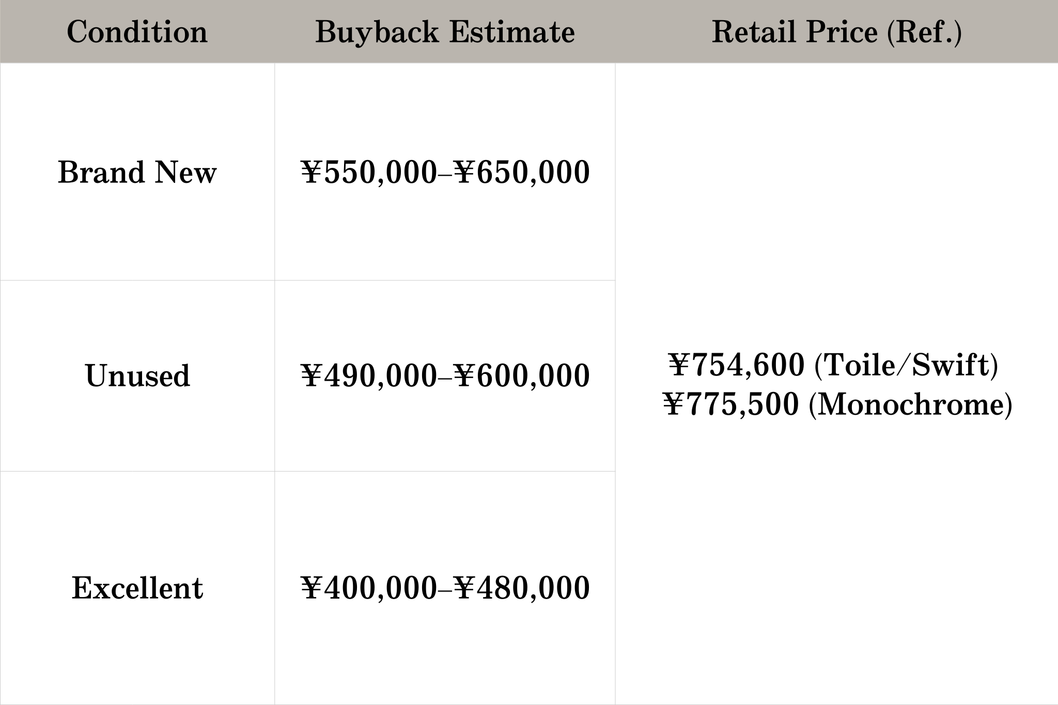Viewport: 1058px width, 705px height.
Task: Click the (Toile/Swift) label
Action: point(906,365)
